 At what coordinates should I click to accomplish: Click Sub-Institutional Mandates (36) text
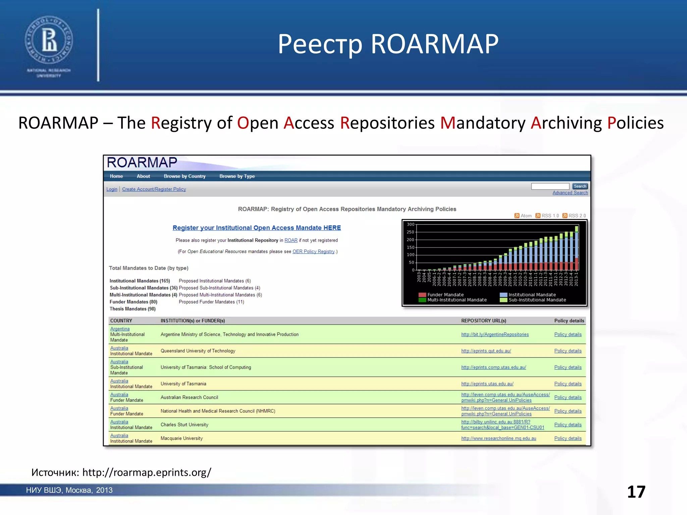(144, 288)
